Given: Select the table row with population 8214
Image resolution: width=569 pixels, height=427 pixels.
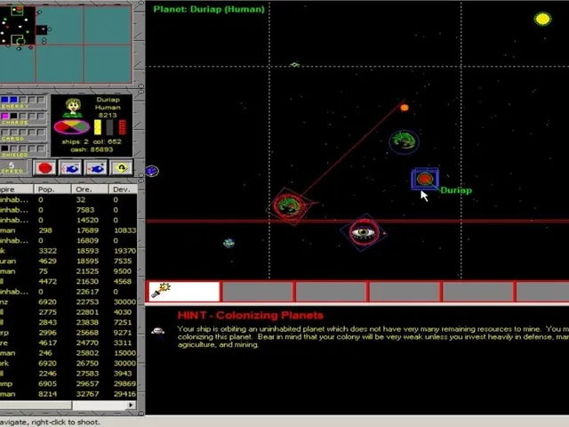Looking at the screenshot, I should (x=68, y=393).
